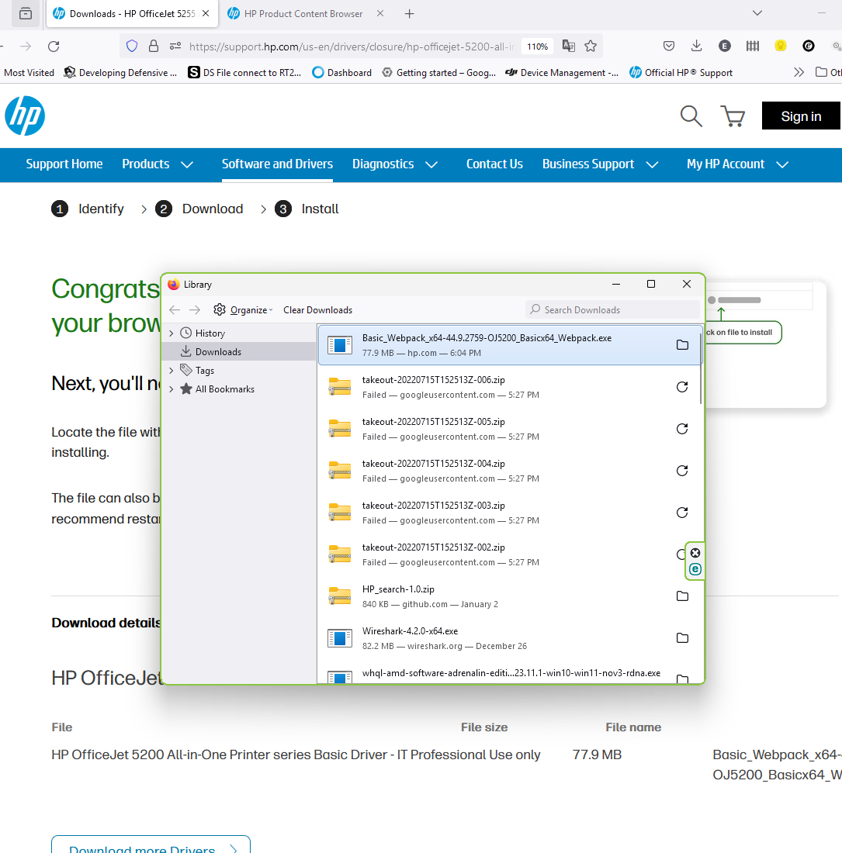
Task: Reload the current page in the browser
Action: click(x=54, y=47)
